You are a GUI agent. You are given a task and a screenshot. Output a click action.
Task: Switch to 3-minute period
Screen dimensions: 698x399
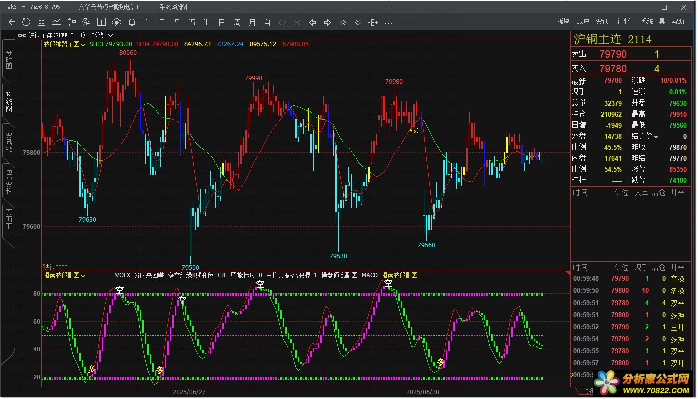coord(162,22)
